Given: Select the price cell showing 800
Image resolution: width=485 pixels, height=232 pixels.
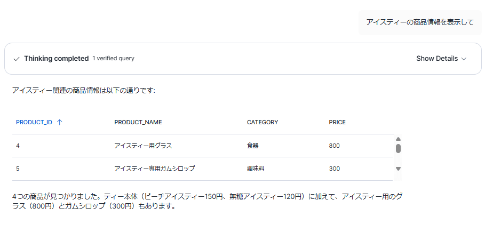Looking at the screenshot, I should click(335, 146).
